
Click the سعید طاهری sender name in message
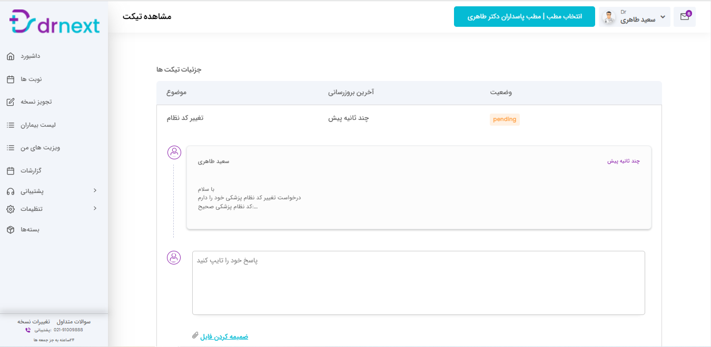tap(213, 161)
